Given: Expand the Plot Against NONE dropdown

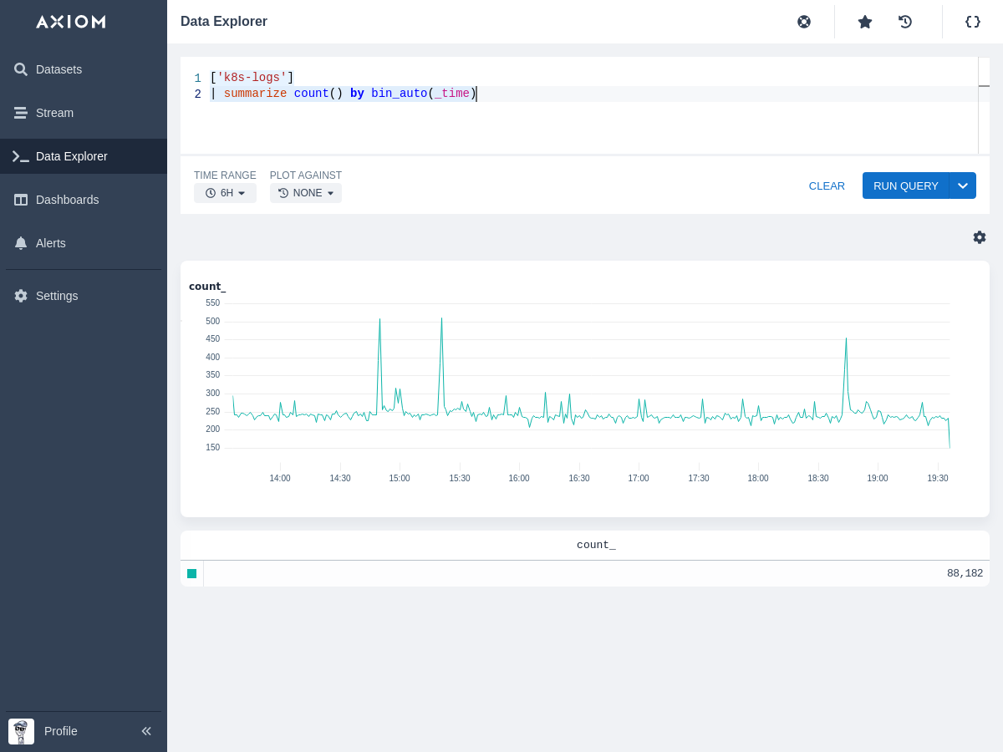Looking at the screenshot, I should point(306,193).
